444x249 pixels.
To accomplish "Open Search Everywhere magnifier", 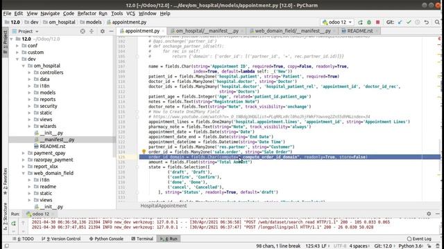I will pos(437,22).
